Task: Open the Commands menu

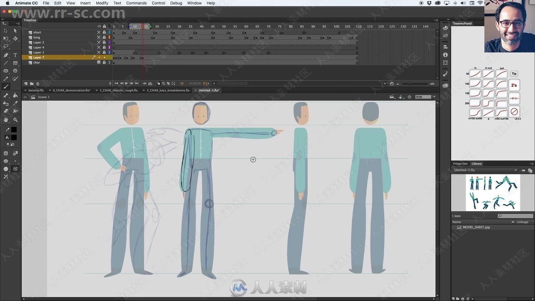Action: pyautogui.click(x=136, y=3)
